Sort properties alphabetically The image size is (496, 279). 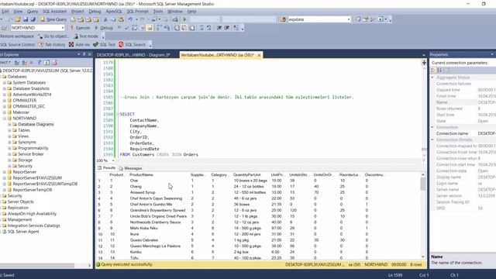(x=439, y=71)
